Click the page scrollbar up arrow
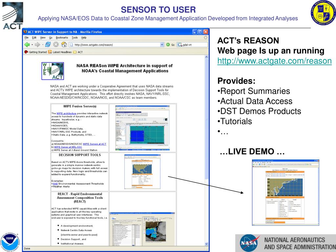 [206, 57]
